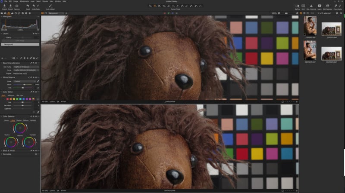The image size is (345, 193).
Task: Click the Reset adjustments icon
Action: pos(28,6)
